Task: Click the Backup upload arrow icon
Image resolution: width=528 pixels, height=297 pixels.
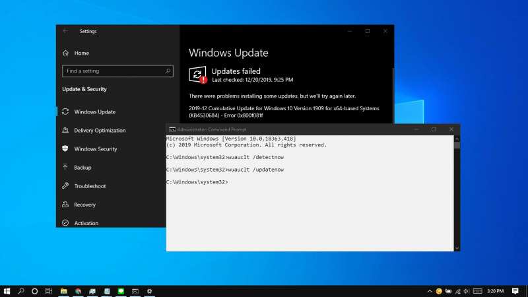Action: pos(65,167)
